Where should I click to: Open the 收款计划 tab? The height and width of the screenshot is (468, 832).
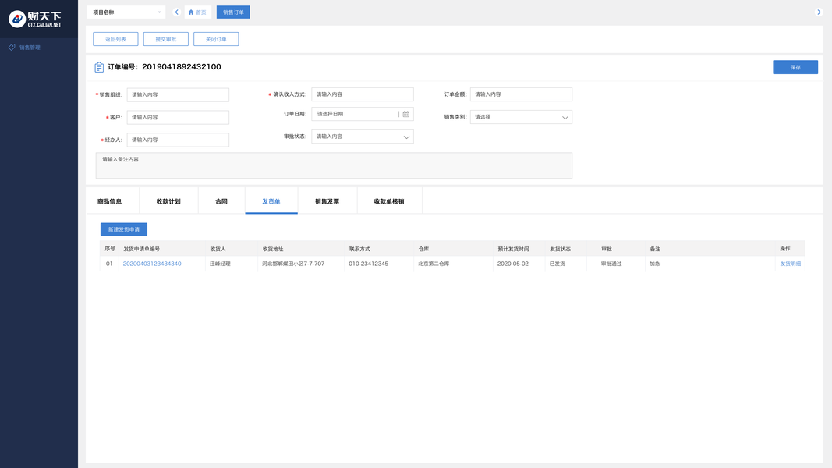click(x=168, y=201)
